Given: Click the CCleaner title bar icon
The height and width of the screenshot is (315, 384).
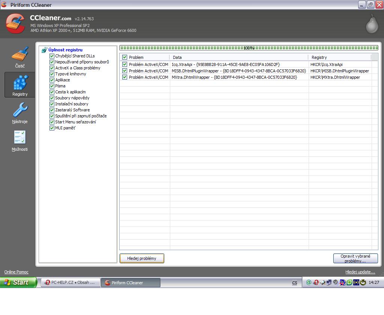Looking at the screenshot, I should (4, 4).
